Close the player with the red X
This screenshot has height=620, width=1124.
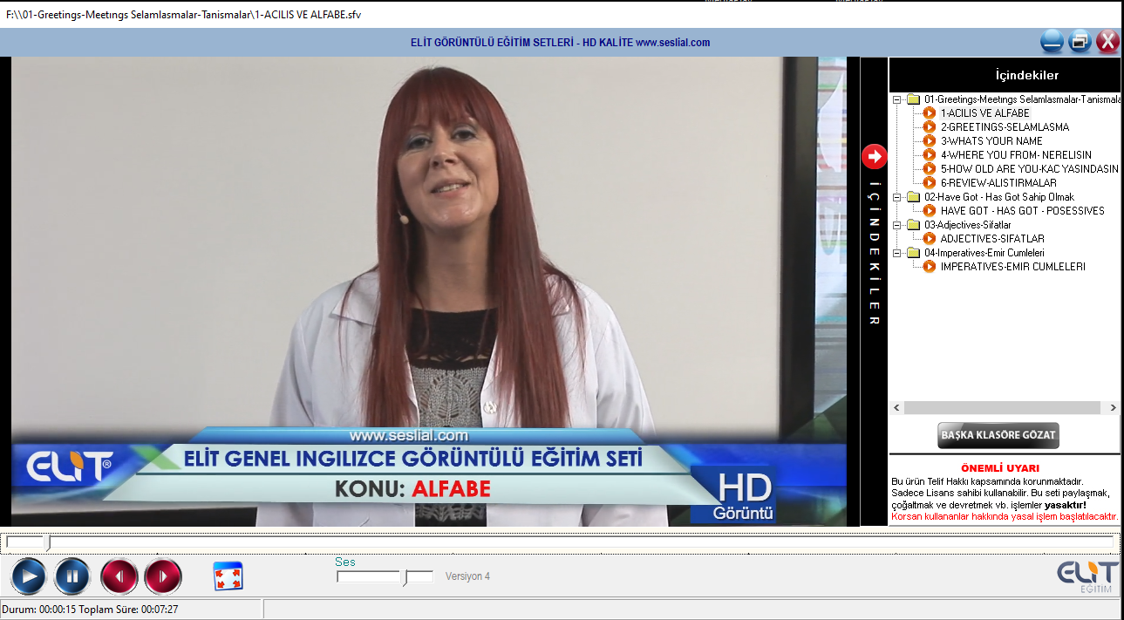click(1107, 41)
